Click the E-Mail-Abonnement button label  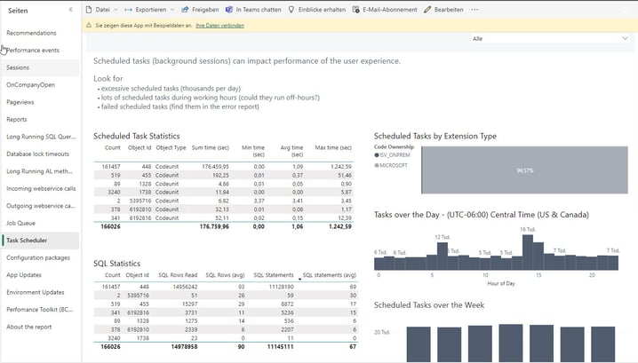pos(390,10)
